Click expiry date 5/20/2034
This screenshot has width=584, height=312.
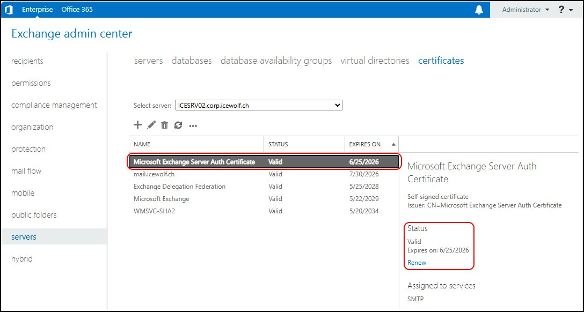[364, 211]
